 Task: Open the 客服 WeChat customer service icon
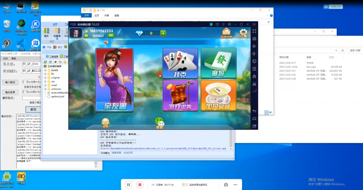click(x=160, y=123)
